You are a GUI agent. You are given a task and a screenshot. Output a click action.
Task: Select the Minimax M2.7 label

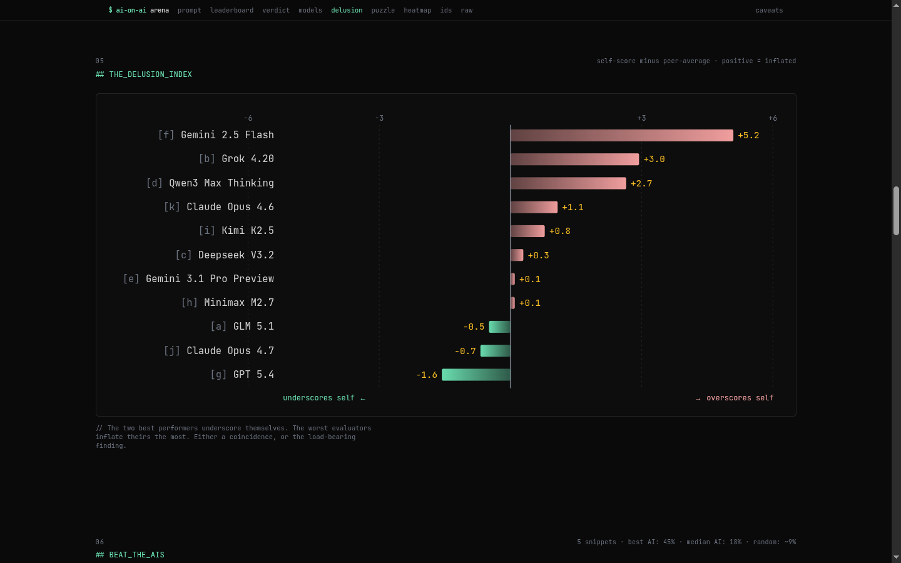[228, 303]
